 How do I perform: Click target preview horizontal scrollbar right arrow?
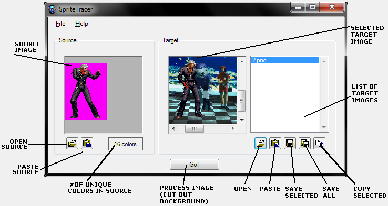(232, 128)
